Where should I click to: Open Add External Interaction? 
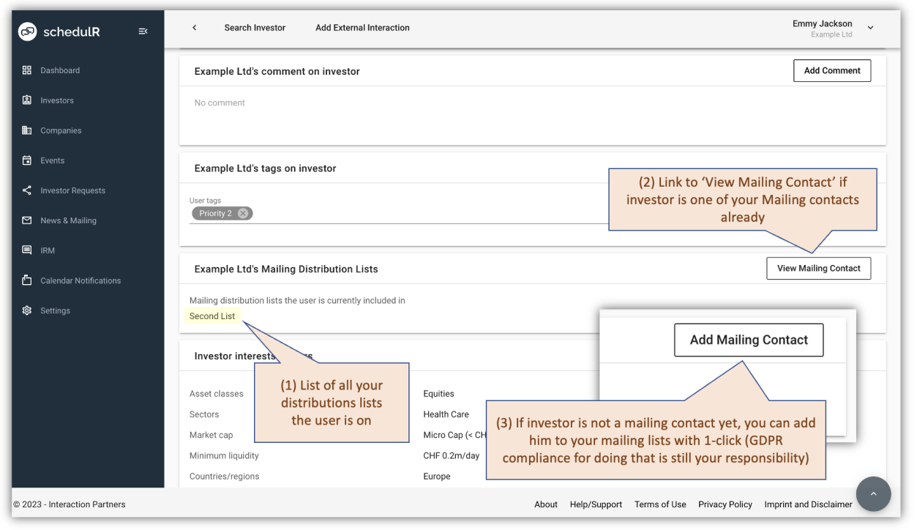tap(362, 27)
